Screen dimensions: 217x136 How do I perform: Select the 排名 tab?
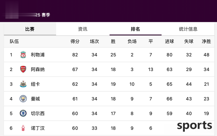[x=136, y=29]
